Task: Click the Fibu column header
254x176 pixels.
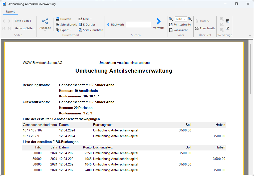Action: [x=38, y=147]
